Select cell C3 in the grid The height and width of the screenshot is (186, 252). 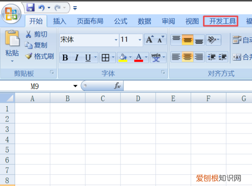tap(103, 128)
